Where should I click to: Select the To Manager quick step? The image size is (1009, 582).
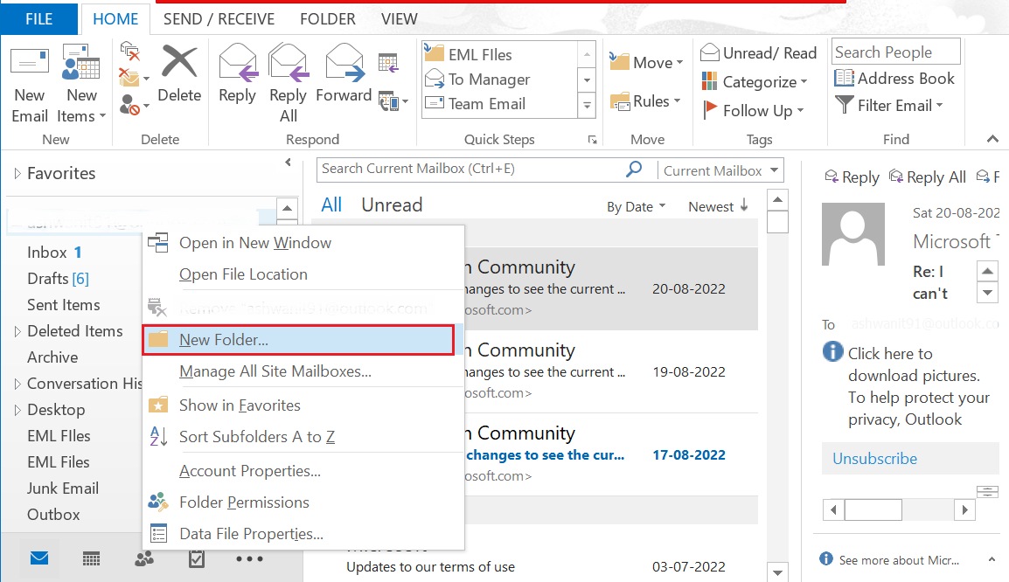477,80
